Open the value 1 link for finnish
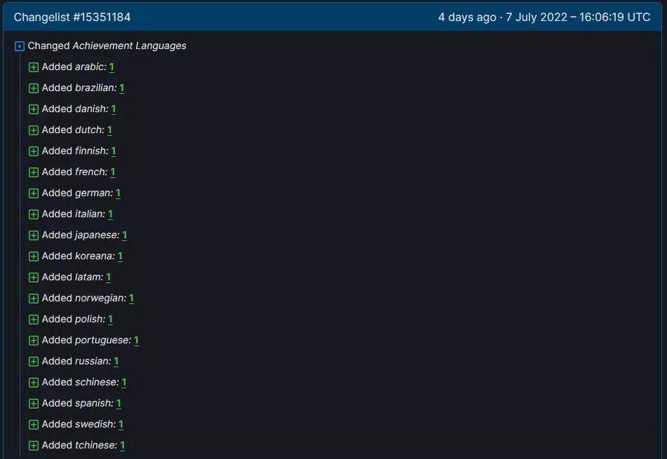 pos(114,151)
